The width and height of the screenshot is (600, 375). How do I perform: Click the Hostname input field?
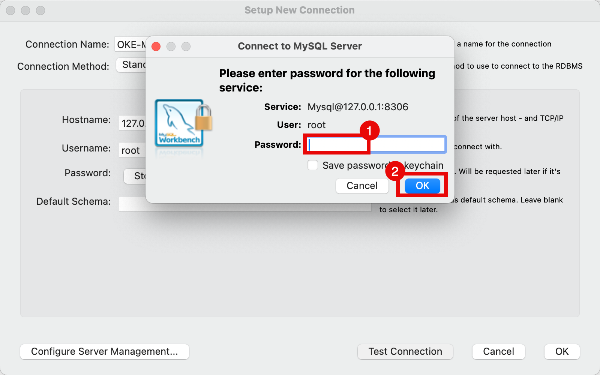tap(132, 123)
